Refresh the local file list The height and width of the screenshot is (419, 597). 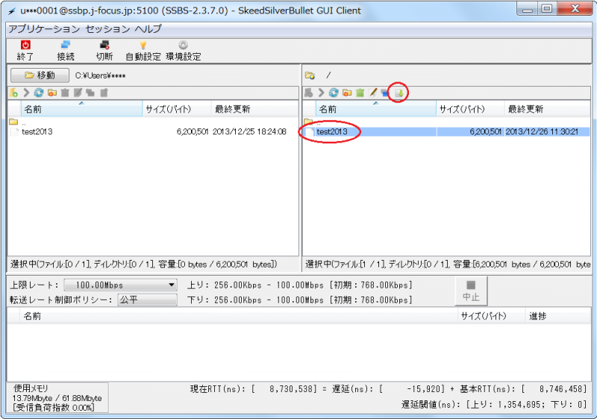[38, 93]
